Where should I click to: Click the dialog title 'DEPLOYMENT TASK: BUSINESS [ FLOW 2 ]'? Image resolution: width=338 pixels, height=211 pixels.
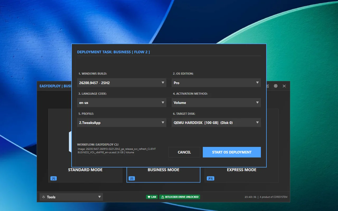tap(114, 52)
